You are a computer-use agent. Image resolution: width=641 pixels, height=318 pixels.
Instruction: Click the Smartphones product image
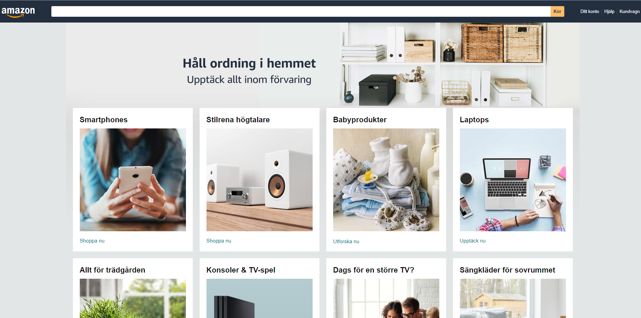tap(133, 180)
